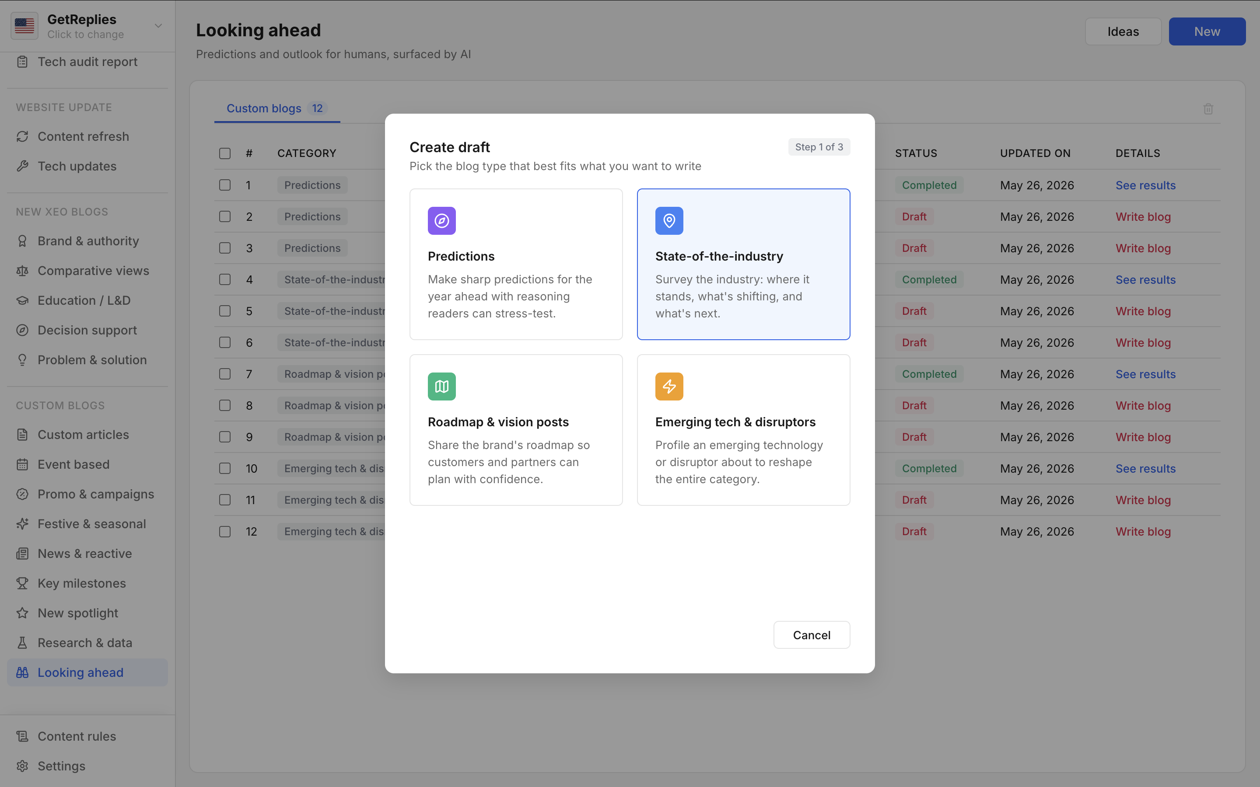This screenshot has height=787, width=1260.
Task: Click the State-of-the-industry pin icon
Action: 669,221
